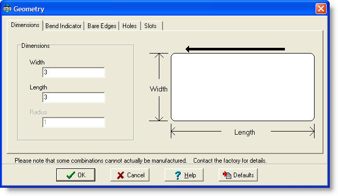Screen dimensions: 338x196
Task: Click the black direction arrow above the preview
Action: (235, 49)
